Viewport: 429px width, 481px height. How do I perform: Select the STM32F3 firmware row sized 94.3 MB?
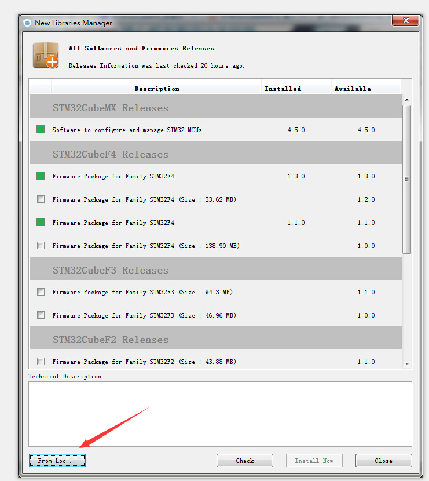tap(215, 291)
